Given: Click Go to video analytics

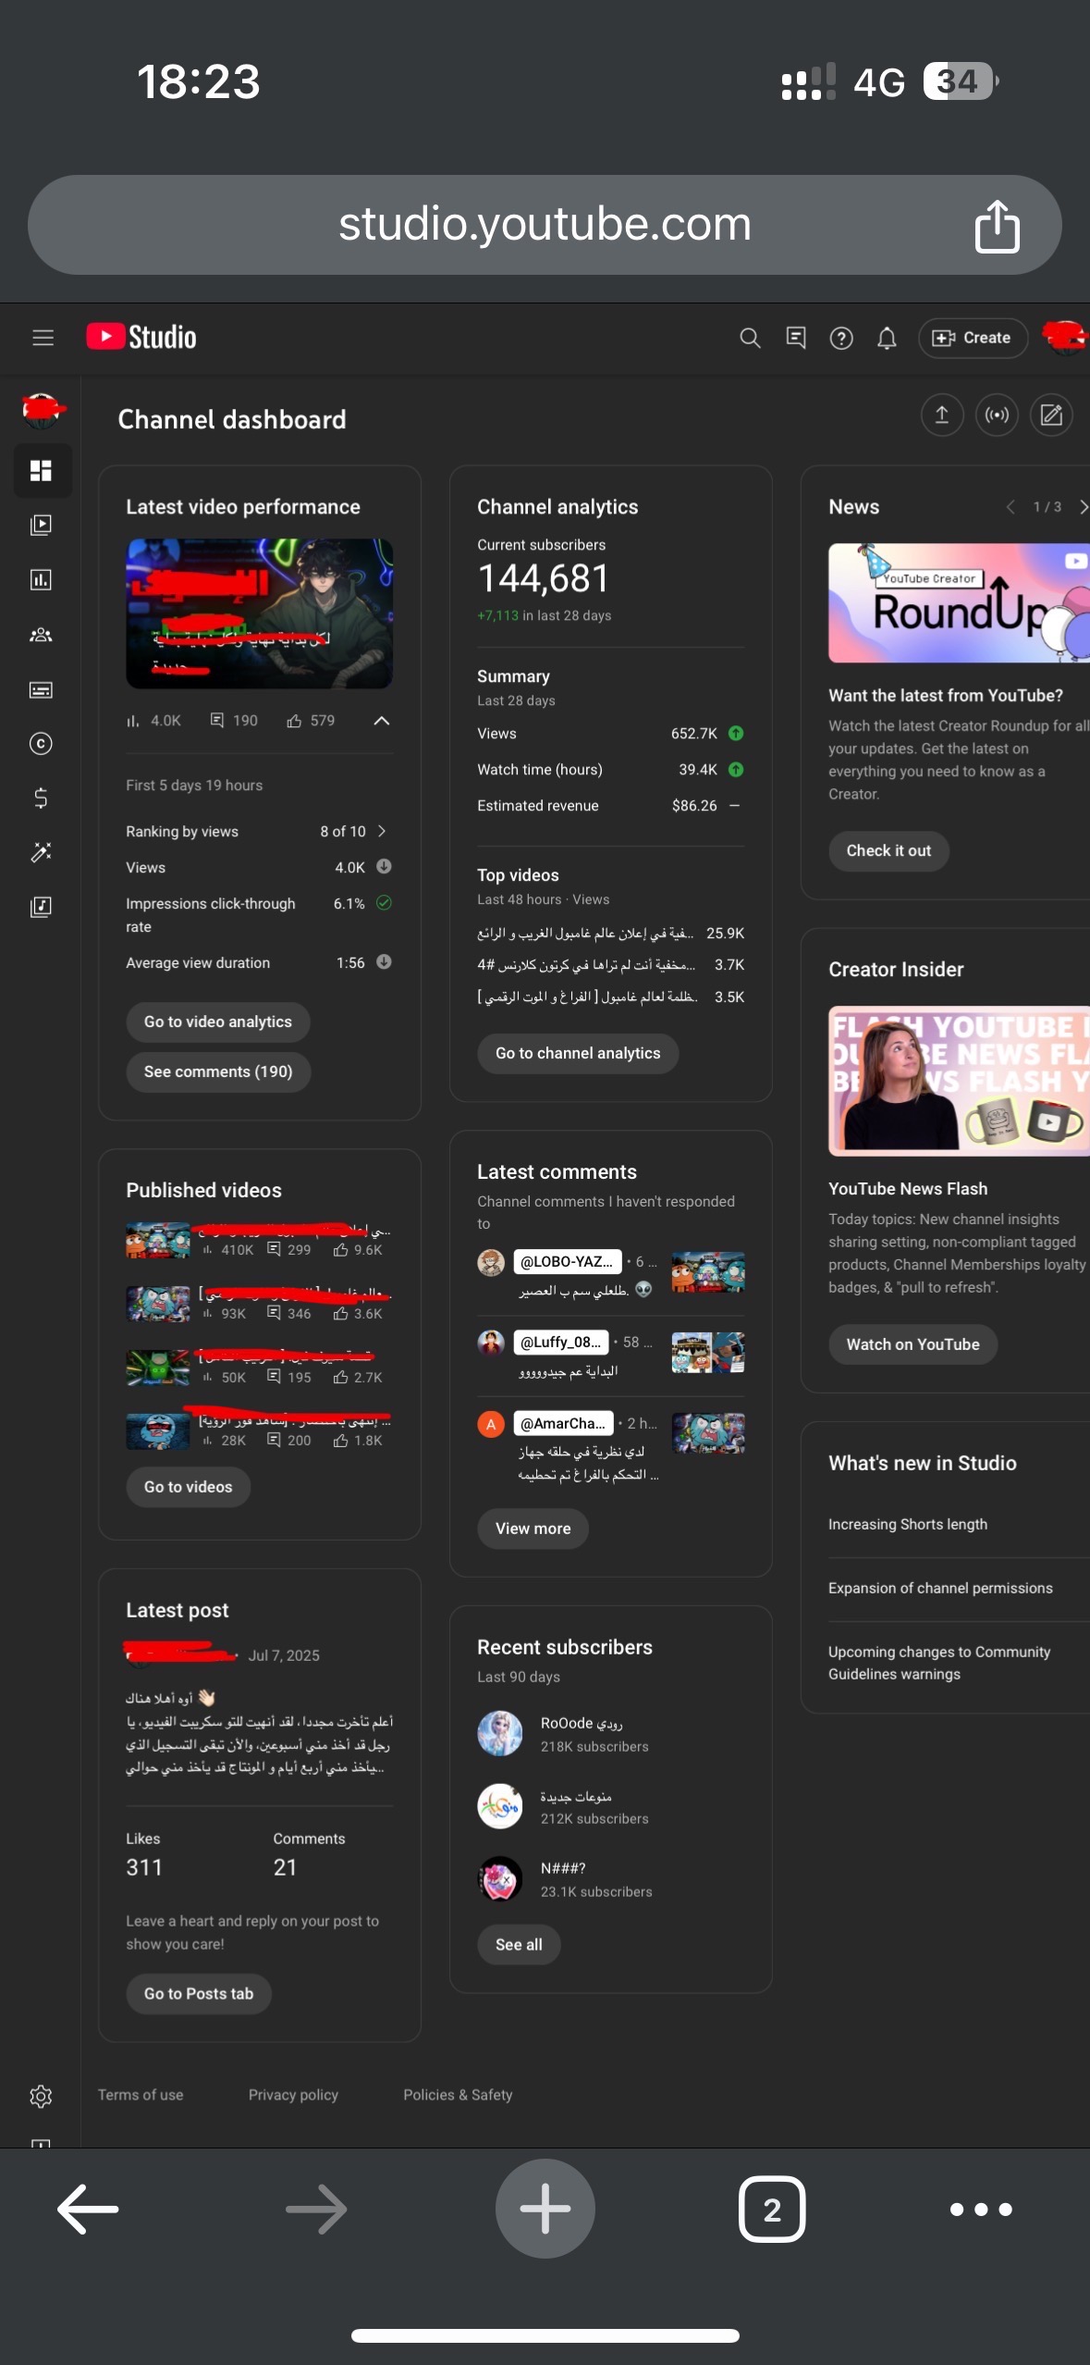Looking at the screenshot, I should pyautogui.click(x=218, y=1022).
